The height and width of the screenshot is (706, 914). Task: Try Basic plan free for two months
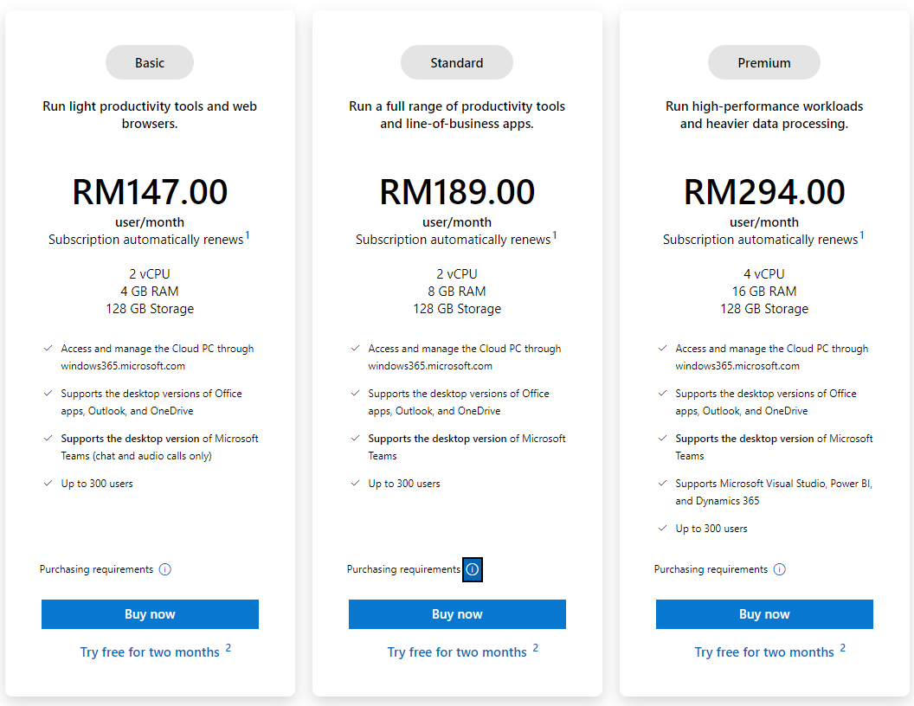[x=150, y=651]
